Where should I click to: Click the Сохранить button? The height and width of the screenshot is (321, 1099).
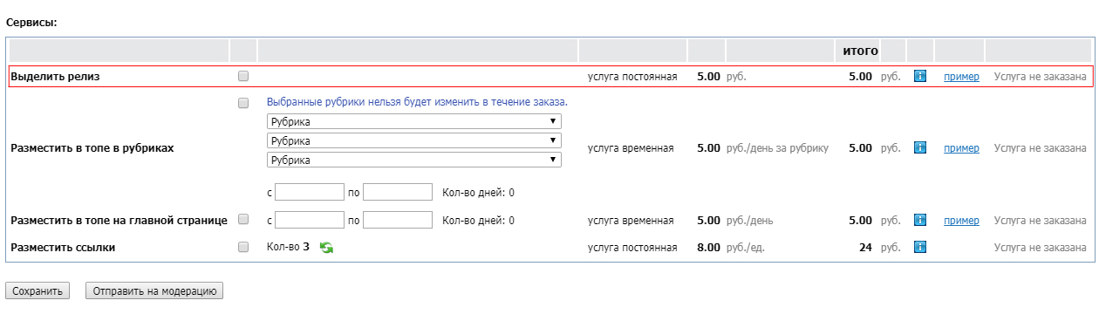(38, 291)
